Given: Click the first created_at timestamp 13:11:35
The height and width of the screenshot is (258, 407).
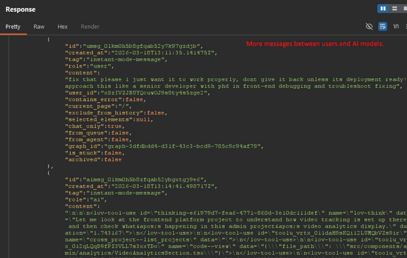Looking at the screenshot, I should tap(163, 53).
